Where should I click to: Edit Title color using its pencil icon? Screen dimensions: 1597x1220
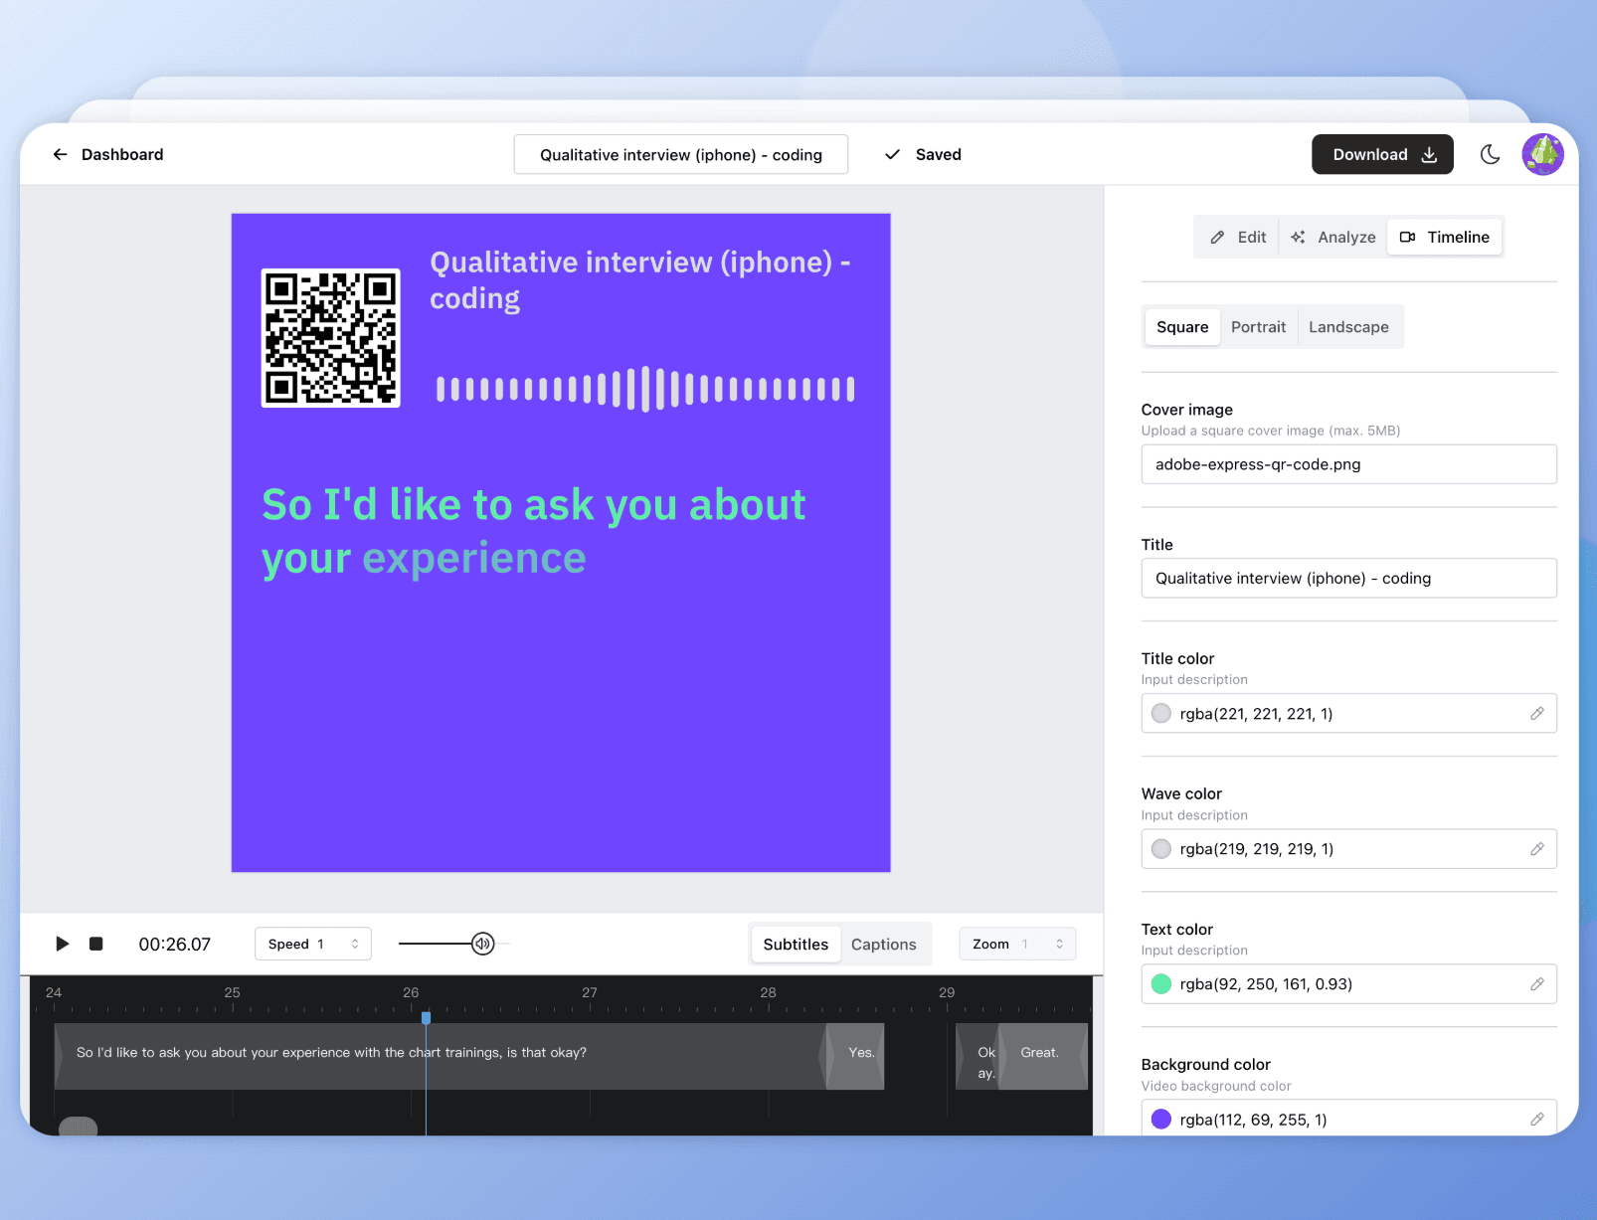[x=1536, y=713]
